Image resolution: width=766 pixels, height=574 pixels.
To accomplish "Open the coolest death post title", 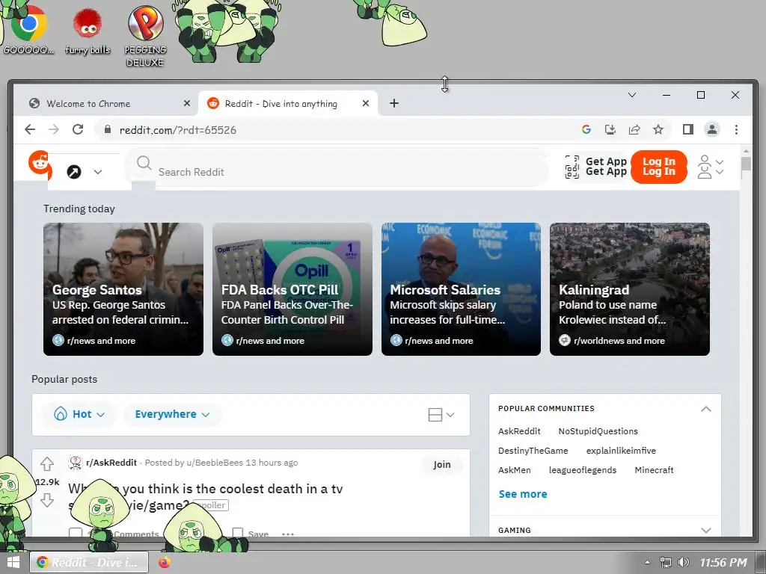I will pyautogui.click(x=206, y=496).
